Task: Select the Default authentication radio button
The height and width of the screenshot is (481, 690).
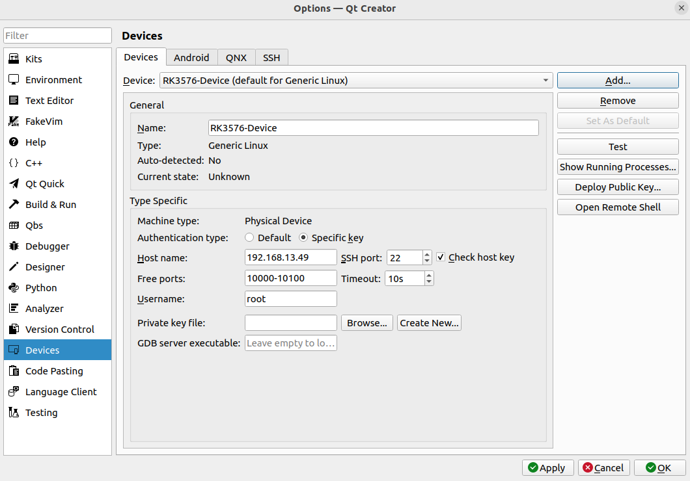Action: [249, 238]
